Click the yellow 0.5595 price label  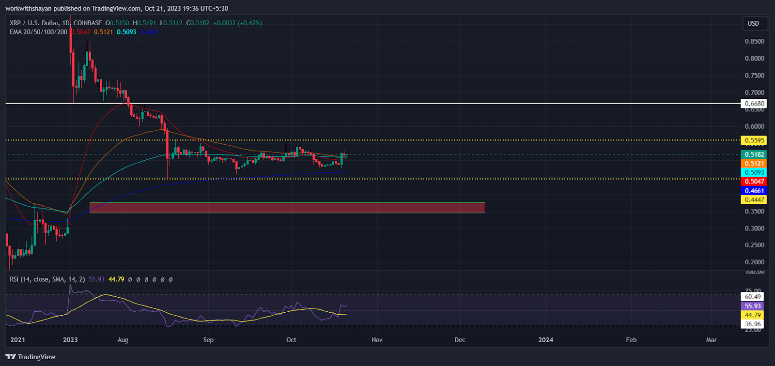[754, 140]
